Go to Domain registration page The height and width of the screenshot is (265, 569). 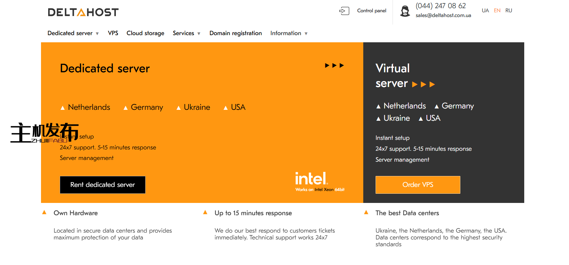point(235,33)
